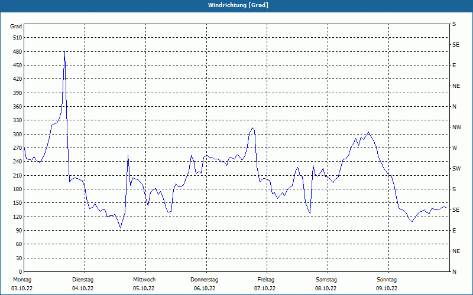473x295 pixels.
Task: Select the 'Sonntag' day label
Action: (x=387, y=280)
